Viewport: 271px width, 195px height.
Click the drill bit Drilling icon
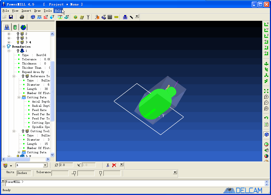point(88,17)
